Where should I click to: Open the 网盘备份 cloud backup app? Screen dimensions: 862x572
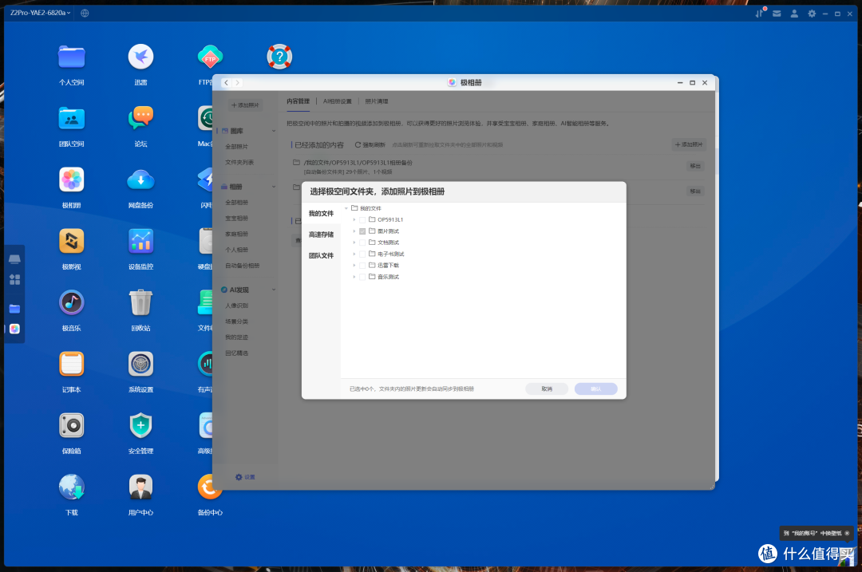point(140,180)
